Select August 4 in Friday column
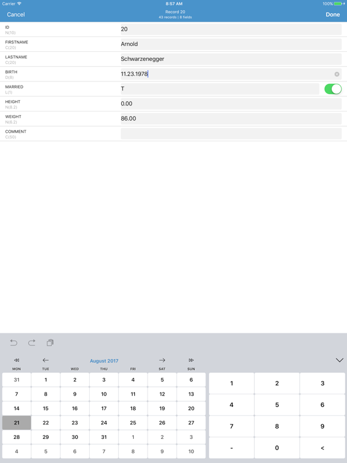Screen dimensions: 347x463 pyautogui.click(x=133, y=380)
